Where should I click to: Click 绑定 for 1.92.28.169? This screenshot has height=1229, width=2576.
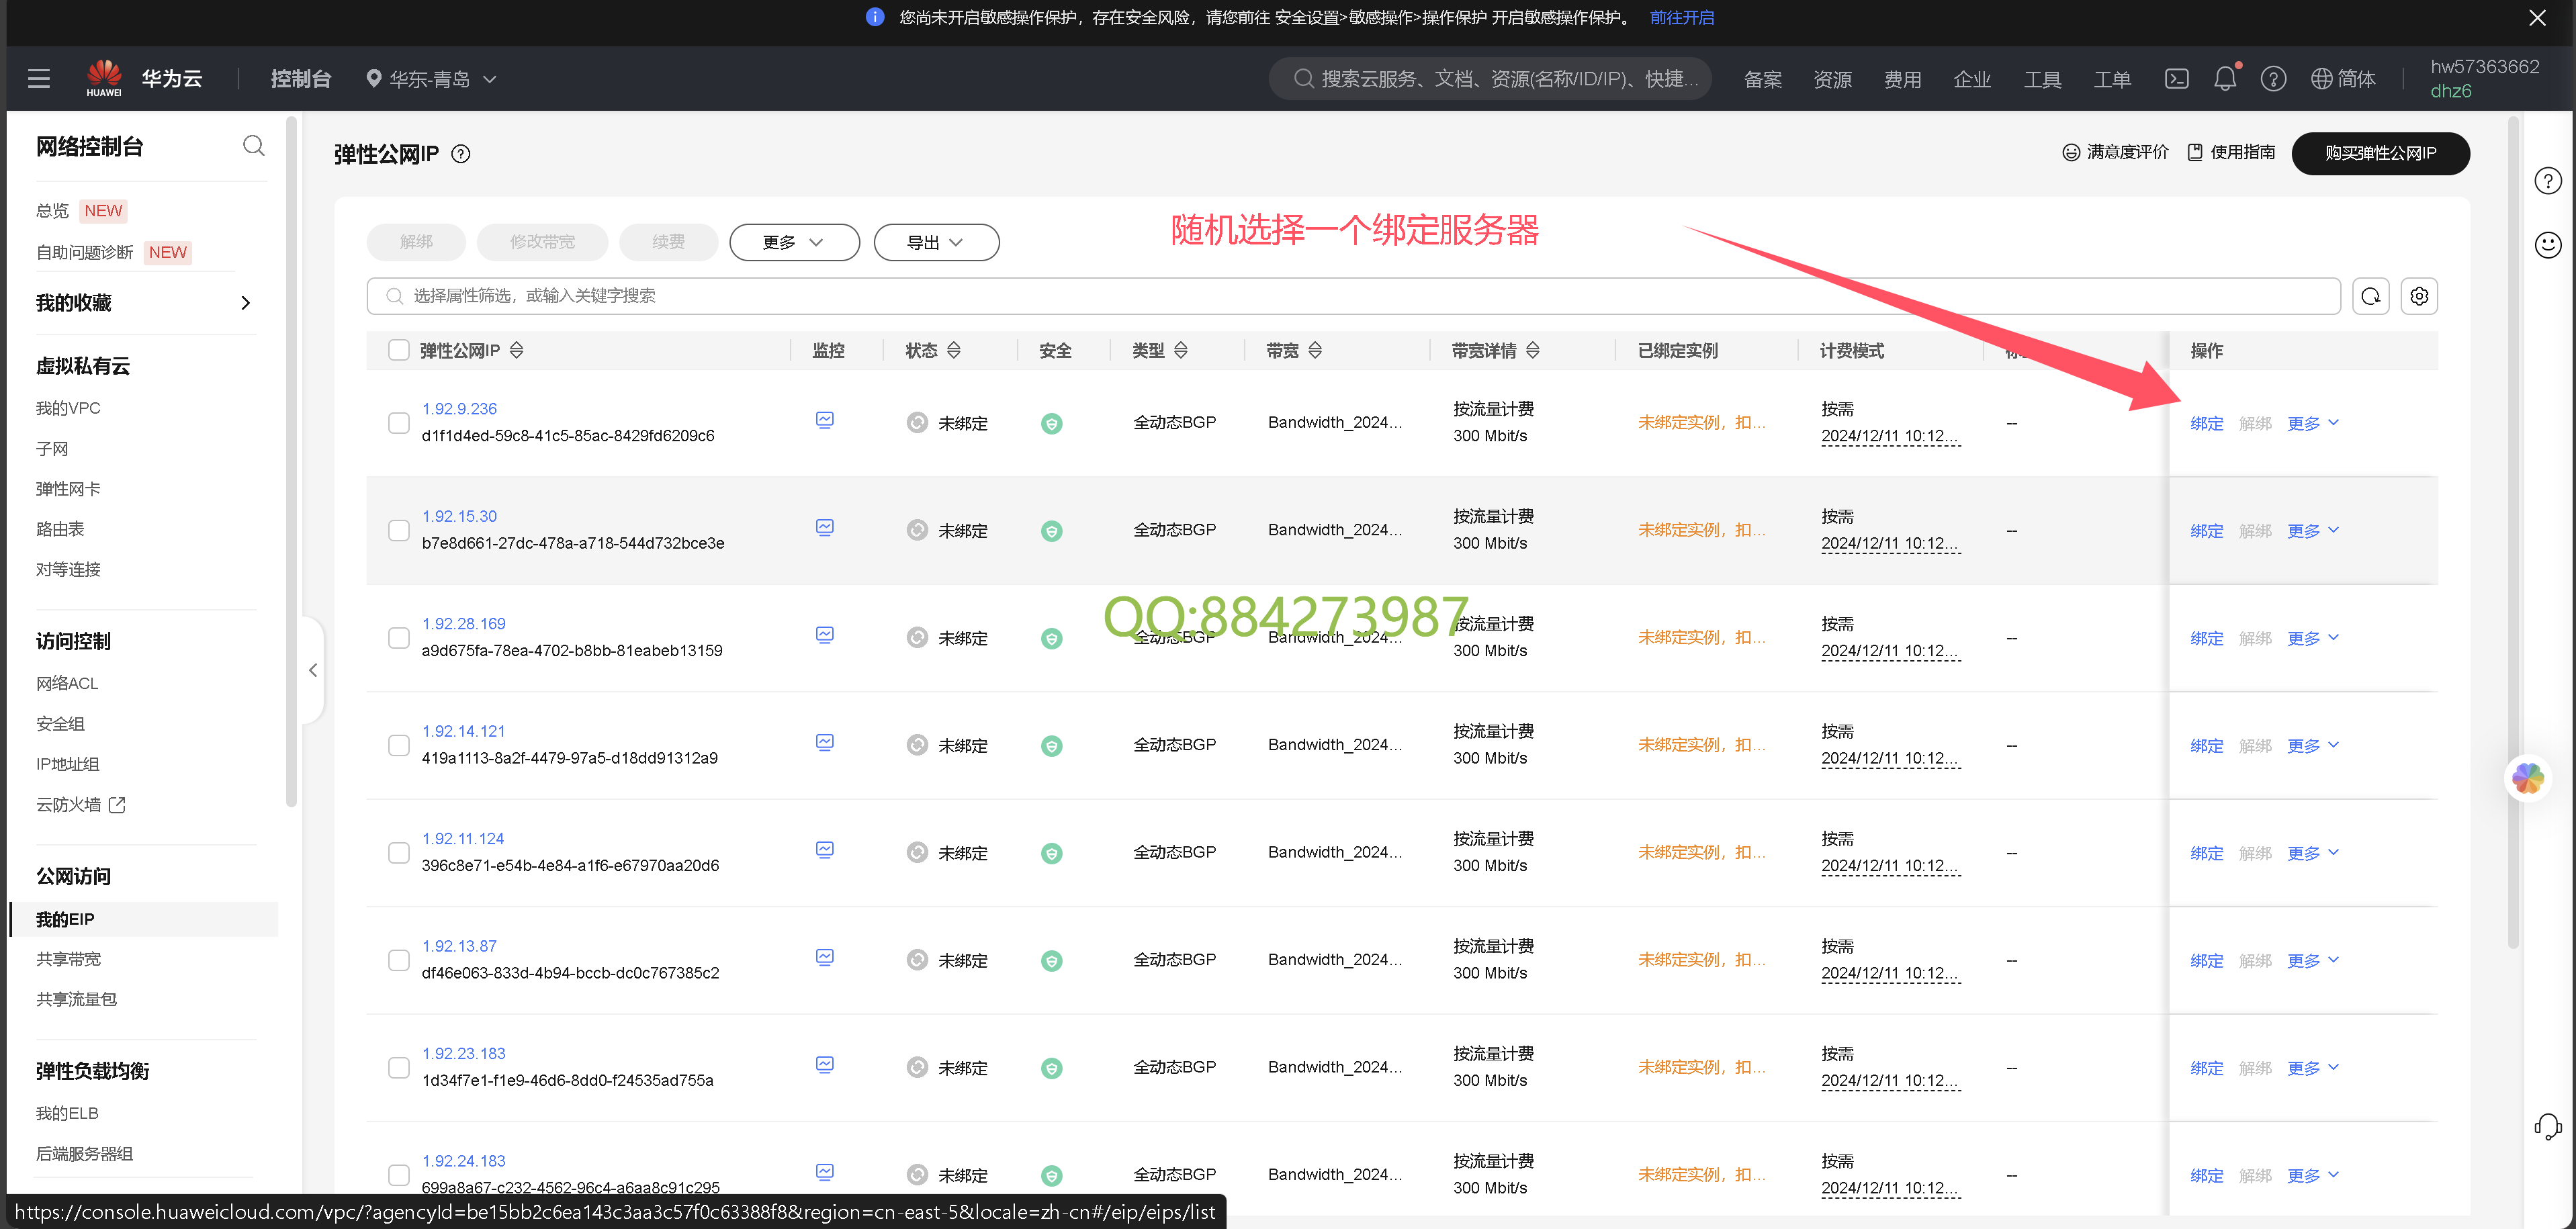click(x=2206, y=638)
